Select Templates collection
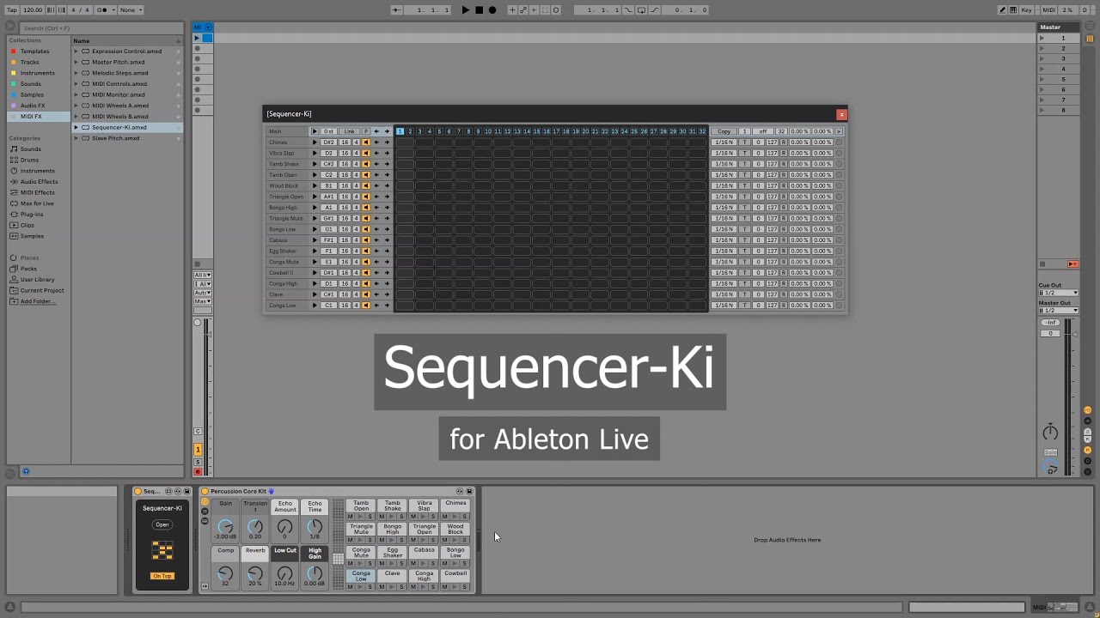 (x=34, y=51)
